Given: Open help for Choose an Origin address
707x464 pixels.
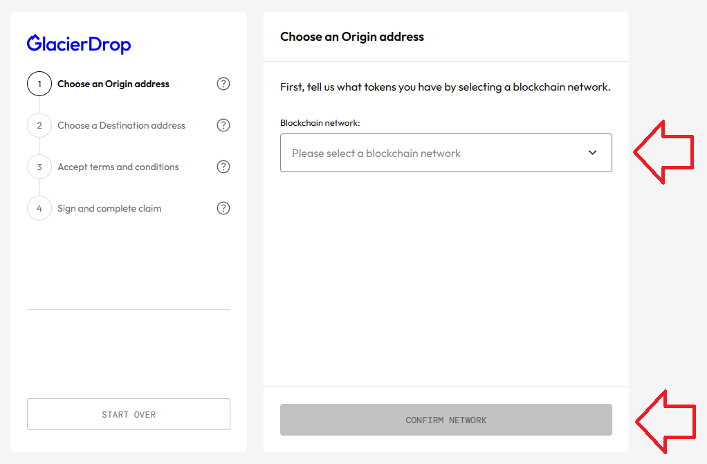Looking at the screenshot, I should 223,84.
